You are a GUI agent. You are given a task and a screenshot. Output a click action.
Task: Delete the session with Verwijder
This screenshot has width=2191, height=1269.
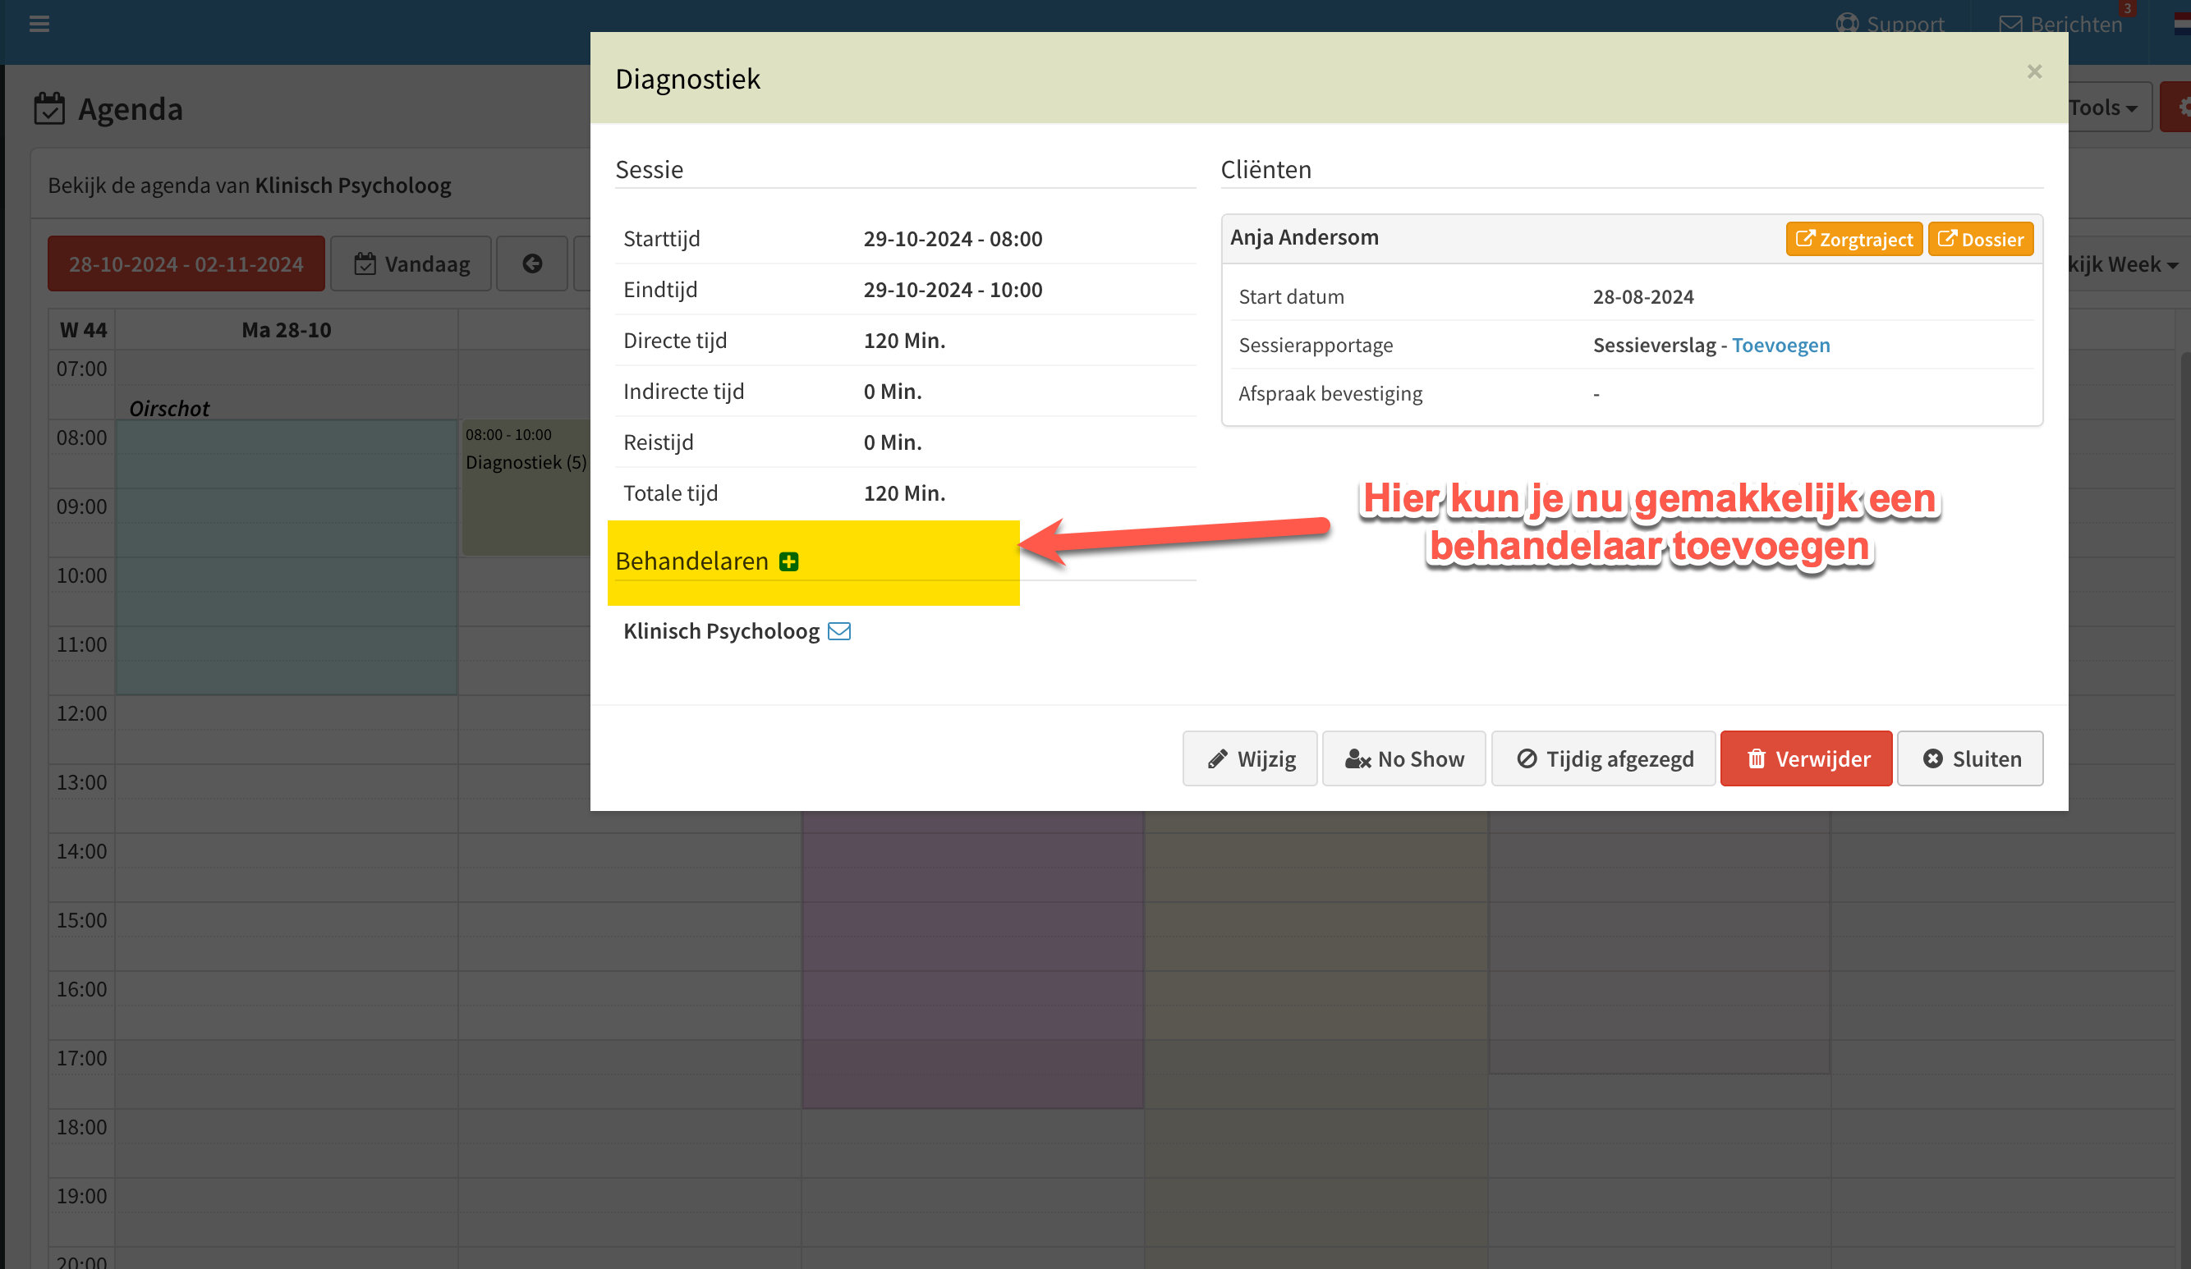coord(1806,758)
